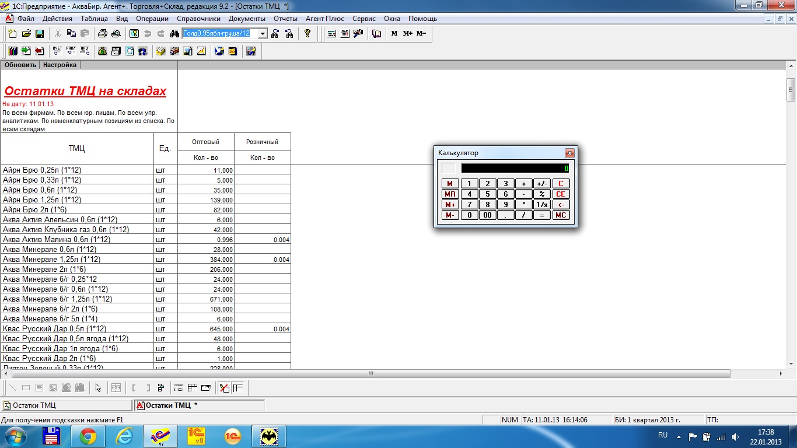Open the calendar toolbar icon
797x448 pixels.
coord(345,34)
